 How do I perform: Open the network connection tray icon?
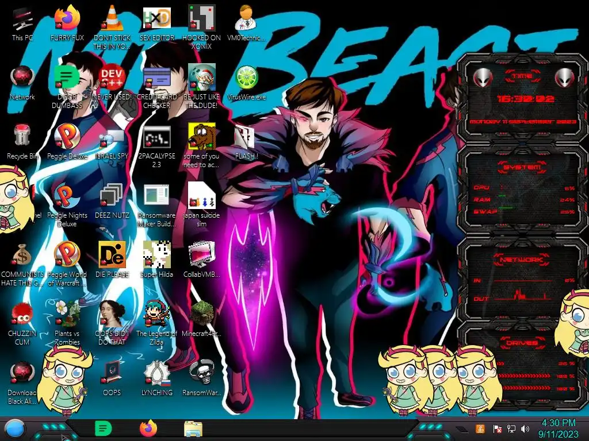point(511,428)
